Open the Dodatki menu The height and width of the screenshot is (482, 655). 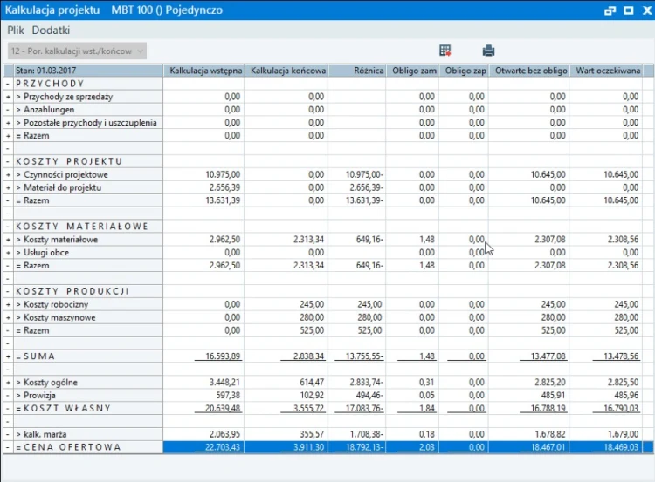51,30
